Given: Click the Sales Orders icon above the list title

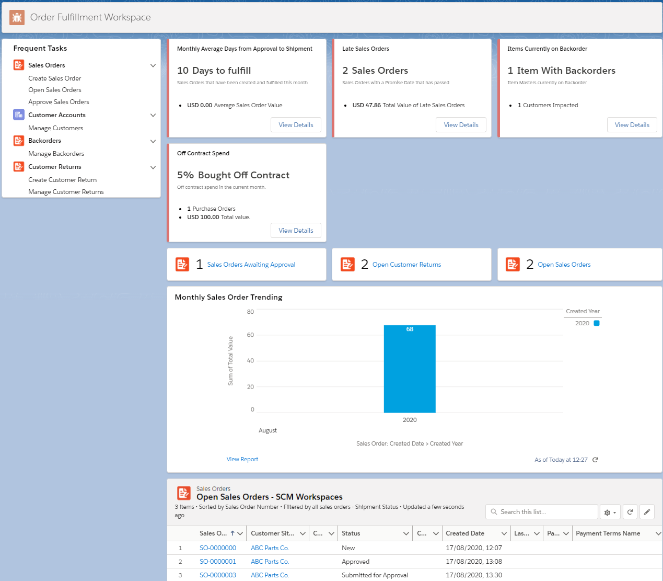Looking at the screenshot, I should click(183, 493).
